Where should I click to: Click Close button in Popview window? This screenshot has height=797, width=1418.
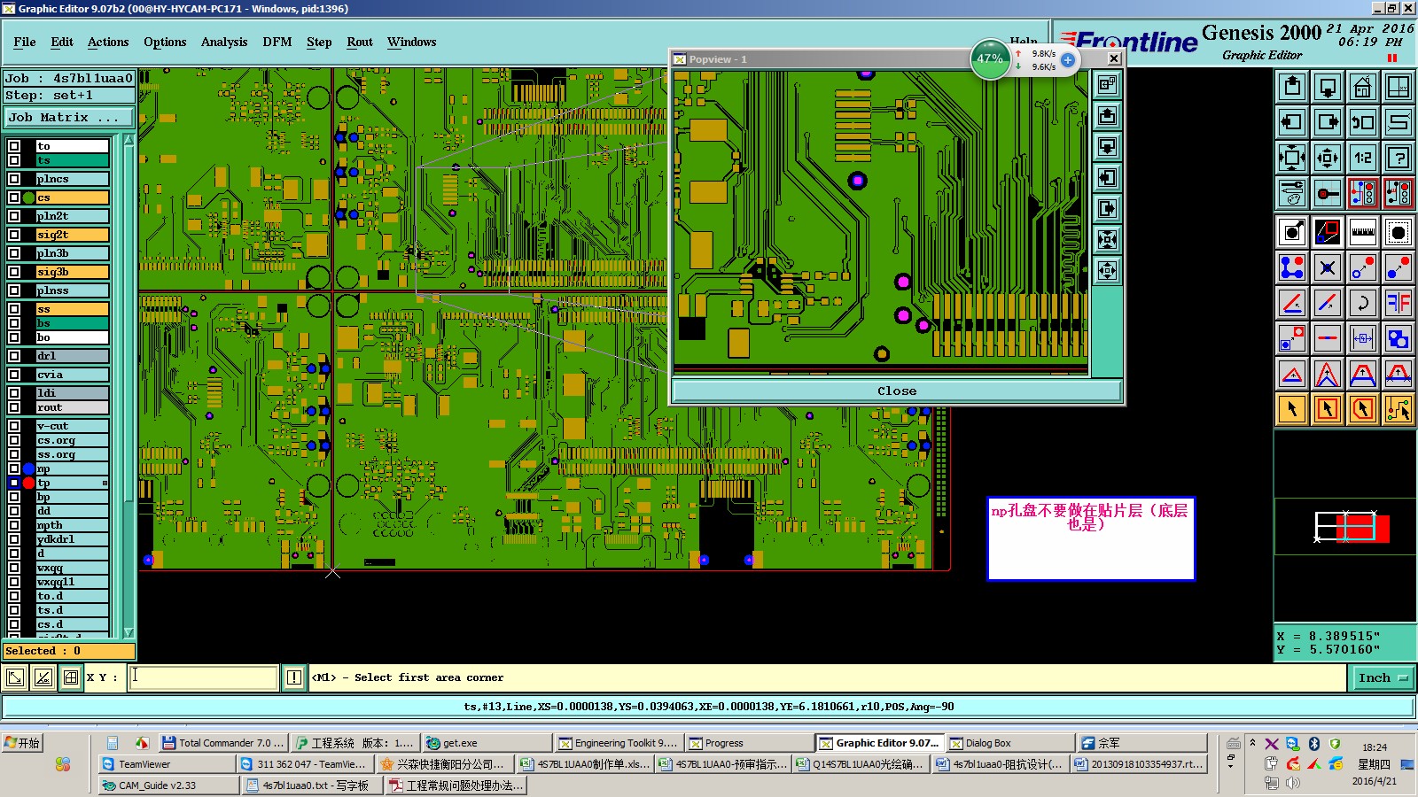pyautogui.click(x=897, y=391)
